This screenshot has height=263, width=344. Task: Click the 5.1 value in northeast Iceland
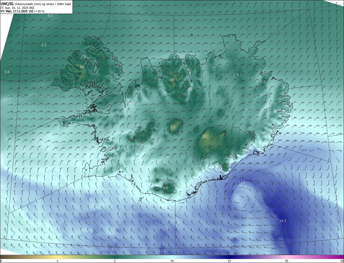(239, 75)
